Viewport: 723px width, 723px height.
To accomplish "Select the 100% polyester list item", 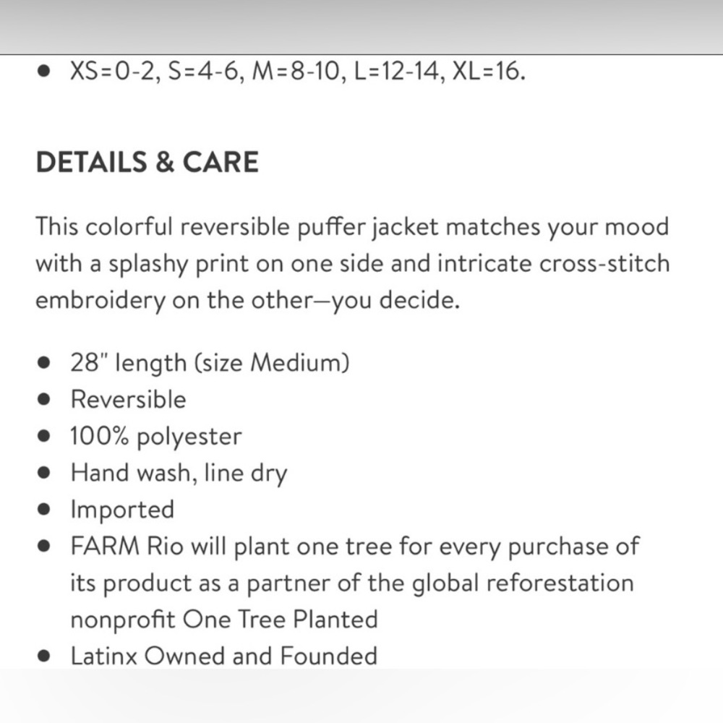I will click(x=156, y=436).
